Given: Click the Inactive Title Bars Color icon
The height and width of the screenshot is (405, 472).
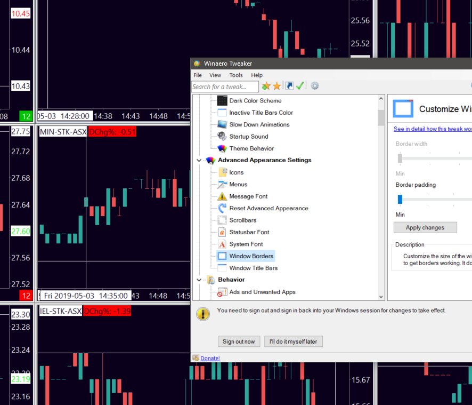Looking at the screenshot, I should [x=222, y=113].
